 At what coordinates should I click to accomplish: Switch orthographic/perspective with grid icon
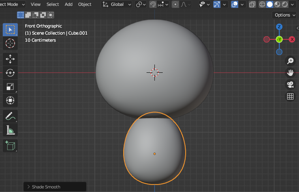290,96
